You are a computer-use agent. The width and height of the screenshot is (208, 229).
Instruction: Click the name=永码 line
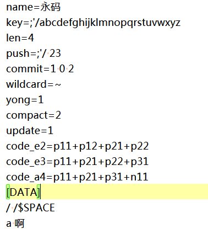coord(33,7)
